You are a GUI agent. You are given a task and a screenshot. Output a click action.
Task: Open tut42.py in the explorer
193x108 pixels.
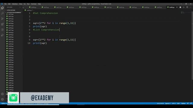coord(11,85)
